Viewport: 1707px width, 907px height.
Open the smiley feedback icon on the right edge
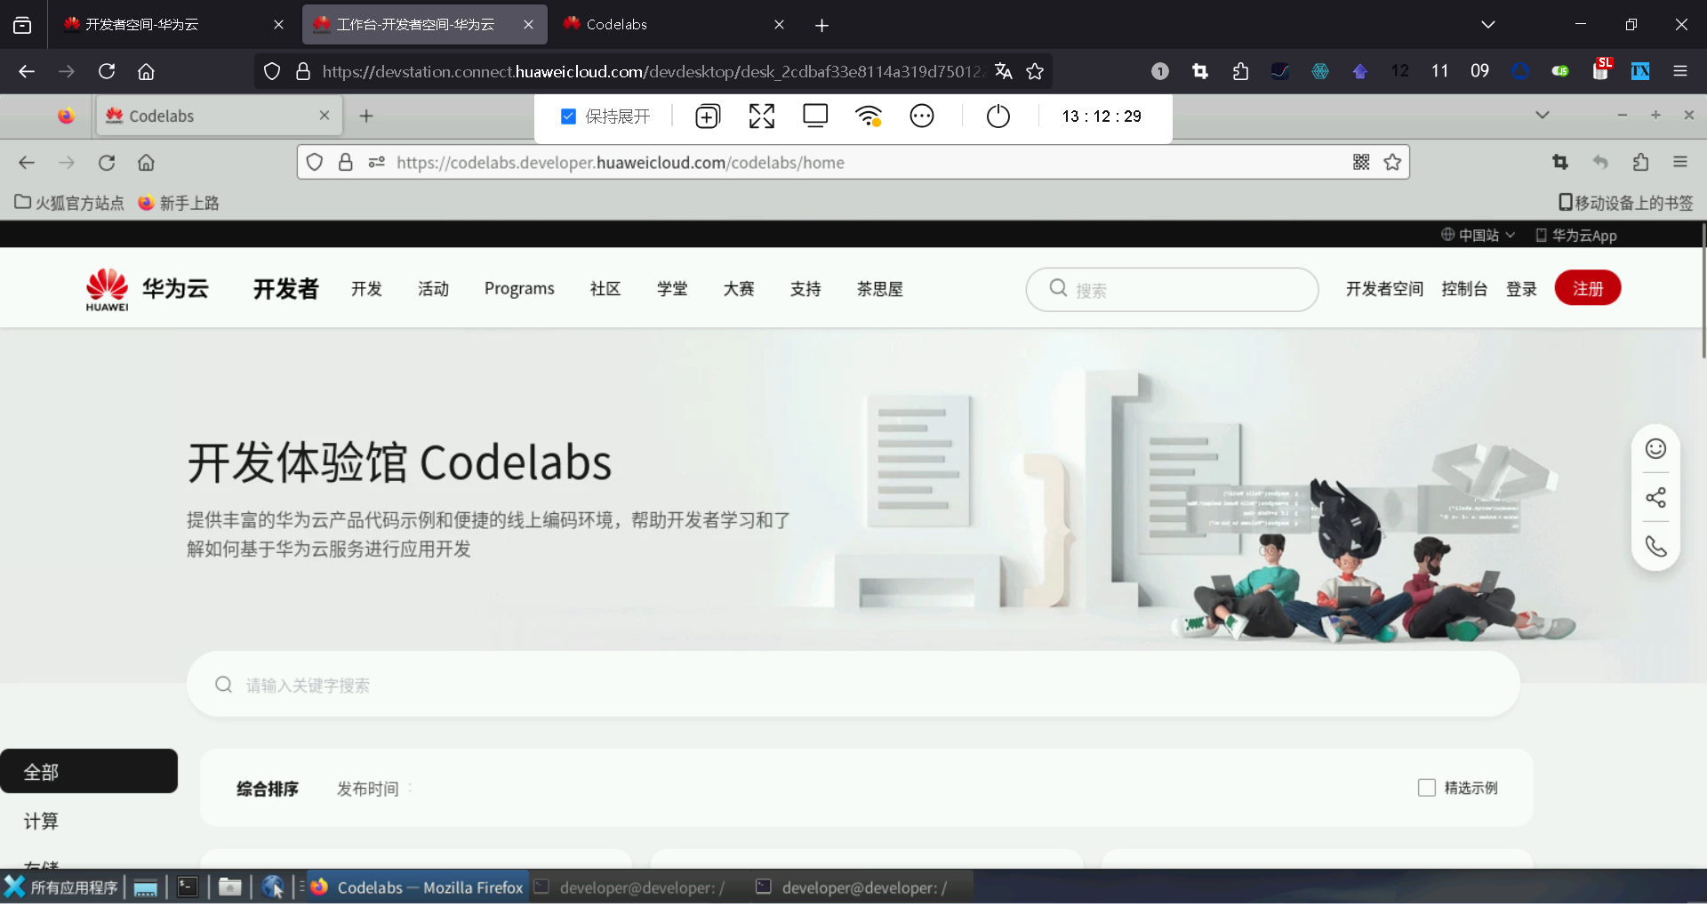coord(1655,448)
